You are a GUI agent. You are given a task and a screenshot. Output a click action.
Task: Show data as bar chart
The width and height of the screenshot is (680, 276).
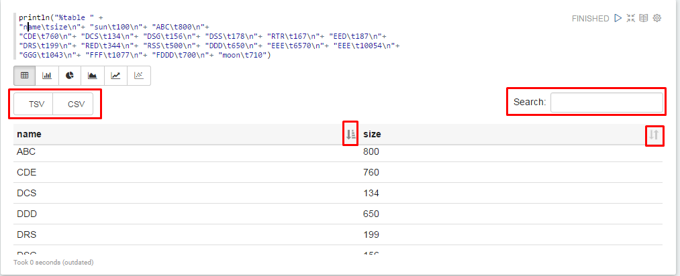(x=47, y=76)
